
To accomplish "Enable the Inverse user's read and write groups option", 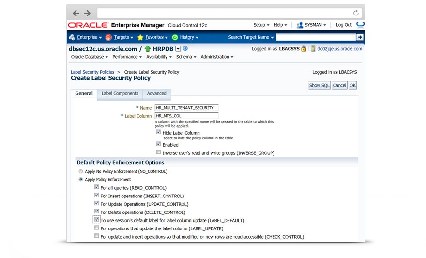I will (158, 152).
